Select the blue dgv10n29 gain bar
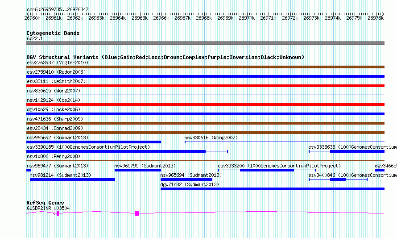 coord(205,114)
